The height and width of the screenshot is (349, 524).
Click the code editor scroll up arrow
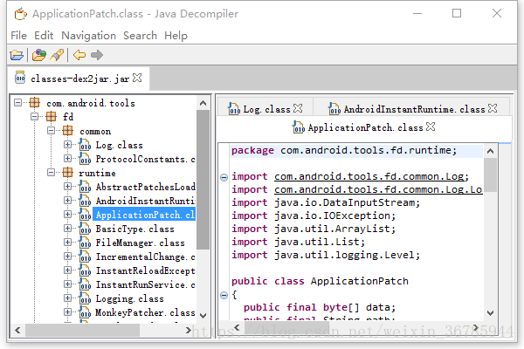(490, 151)
